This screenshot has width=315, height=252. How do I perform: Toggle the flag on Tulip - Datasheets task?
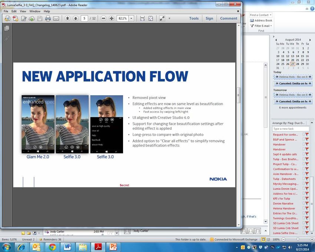coord(307,179)
